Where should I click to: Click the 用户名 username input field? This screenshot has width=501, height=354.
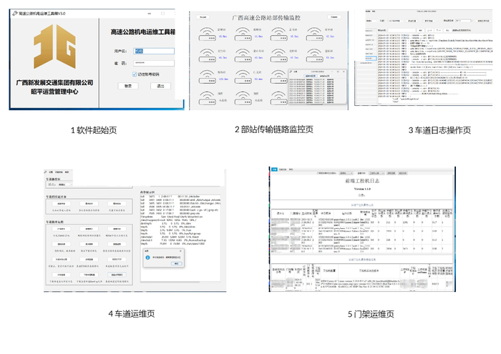tap(154, 51)
